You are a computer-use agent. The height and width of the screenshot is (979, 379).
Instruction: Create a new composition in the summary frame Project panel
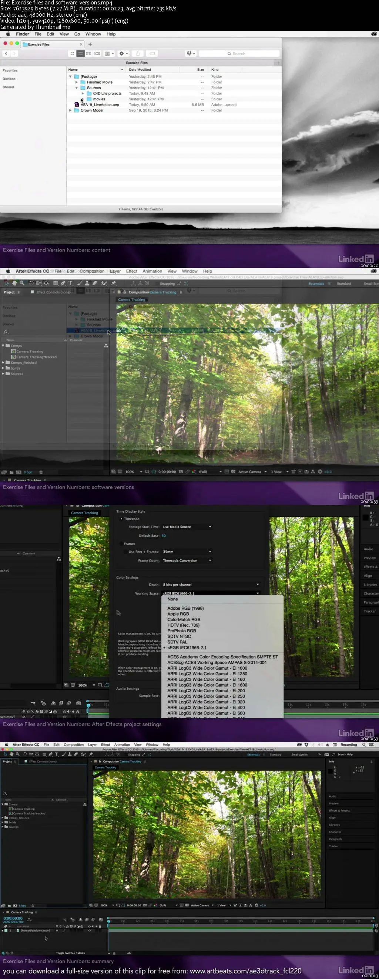pos(15,906)
